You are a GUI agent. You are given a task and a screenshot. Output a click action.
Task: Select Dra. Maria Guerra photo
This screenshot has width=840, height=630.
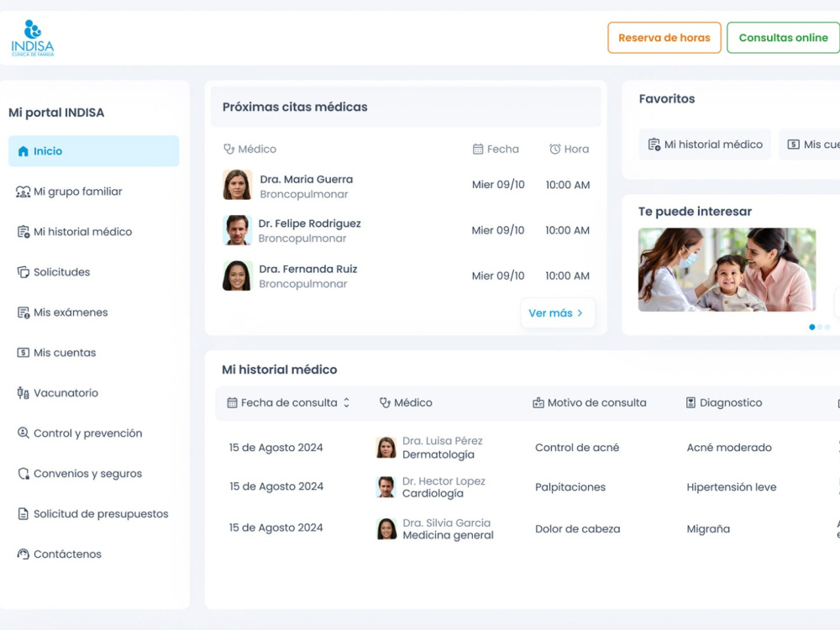click(238, 185)
